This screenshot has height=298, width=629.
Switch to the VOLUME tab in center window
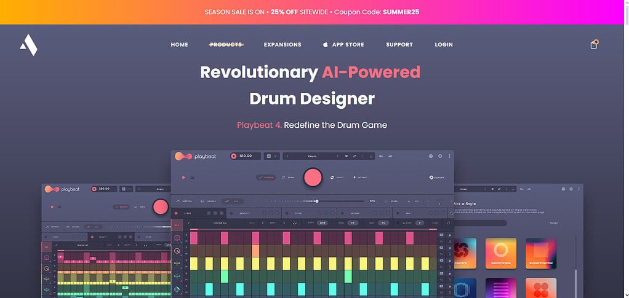[364, 213]
